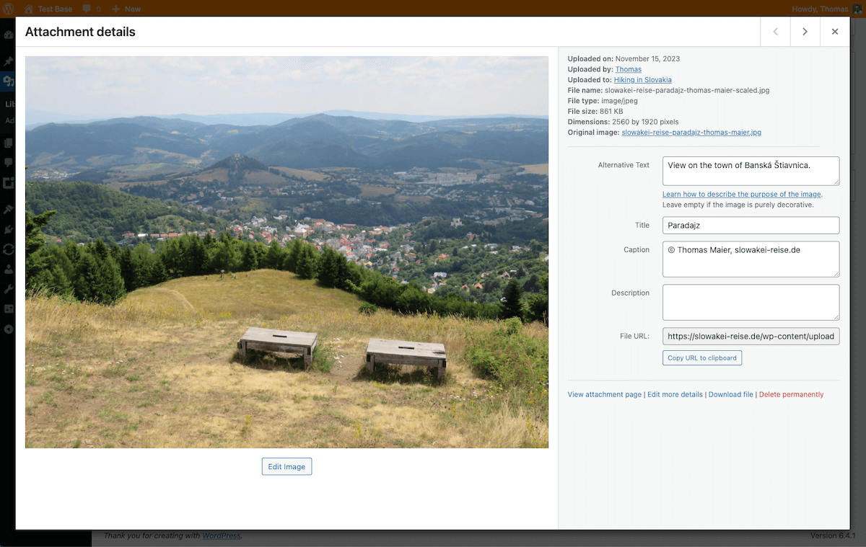Focus the empty Description text area
Screen dimensions: 866x547
(x=751, y=302)
